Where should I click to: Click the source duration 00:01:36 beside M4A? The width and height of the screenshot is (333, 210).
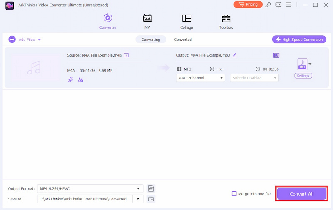coord(87,71)
